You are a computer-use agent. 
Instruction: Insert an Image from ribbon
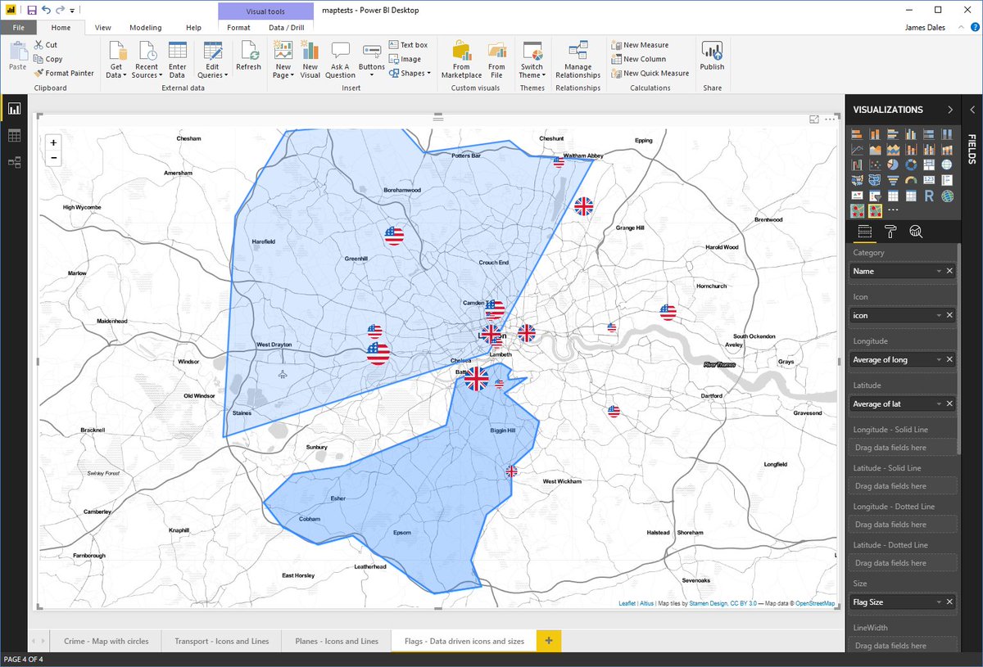point(405,59)
